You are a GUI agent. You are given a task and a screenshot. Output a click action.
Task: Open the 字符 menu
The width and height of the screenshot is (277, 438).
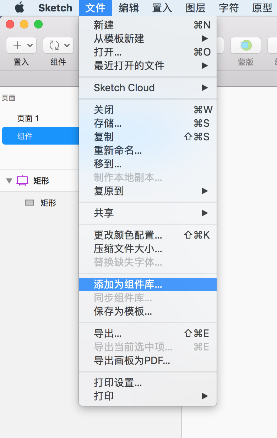tap(229, 7)
